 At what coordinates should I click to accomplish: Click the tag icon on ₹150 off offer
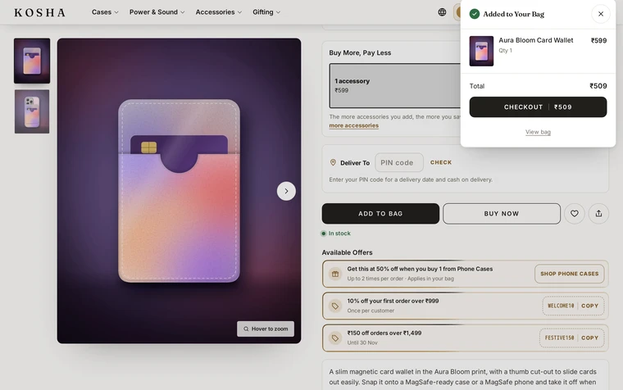pyautogui.click(x=335, y=338)
